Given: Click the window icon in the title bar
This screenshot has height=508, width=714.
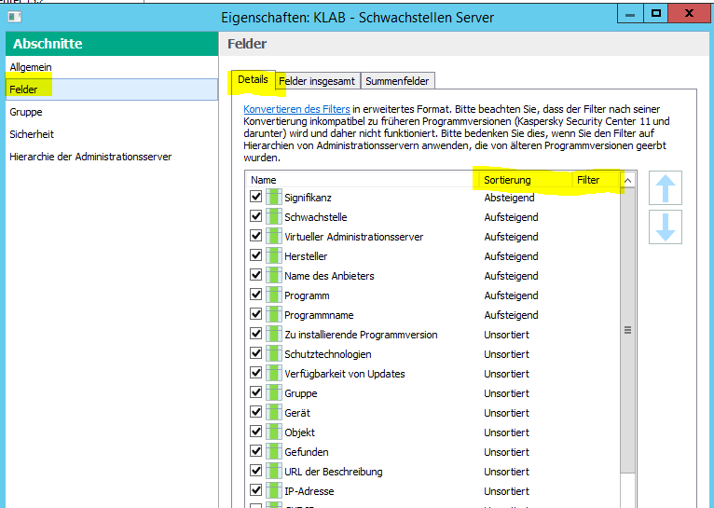Looking at the screenshot, I should (x=14, y=16).
